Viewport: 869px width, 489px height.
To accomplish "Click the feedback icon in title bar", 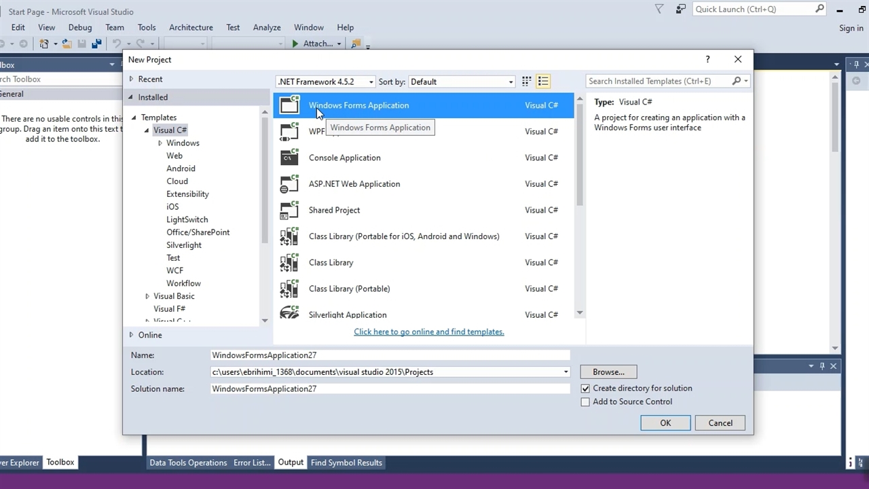I will pos(680,9).
